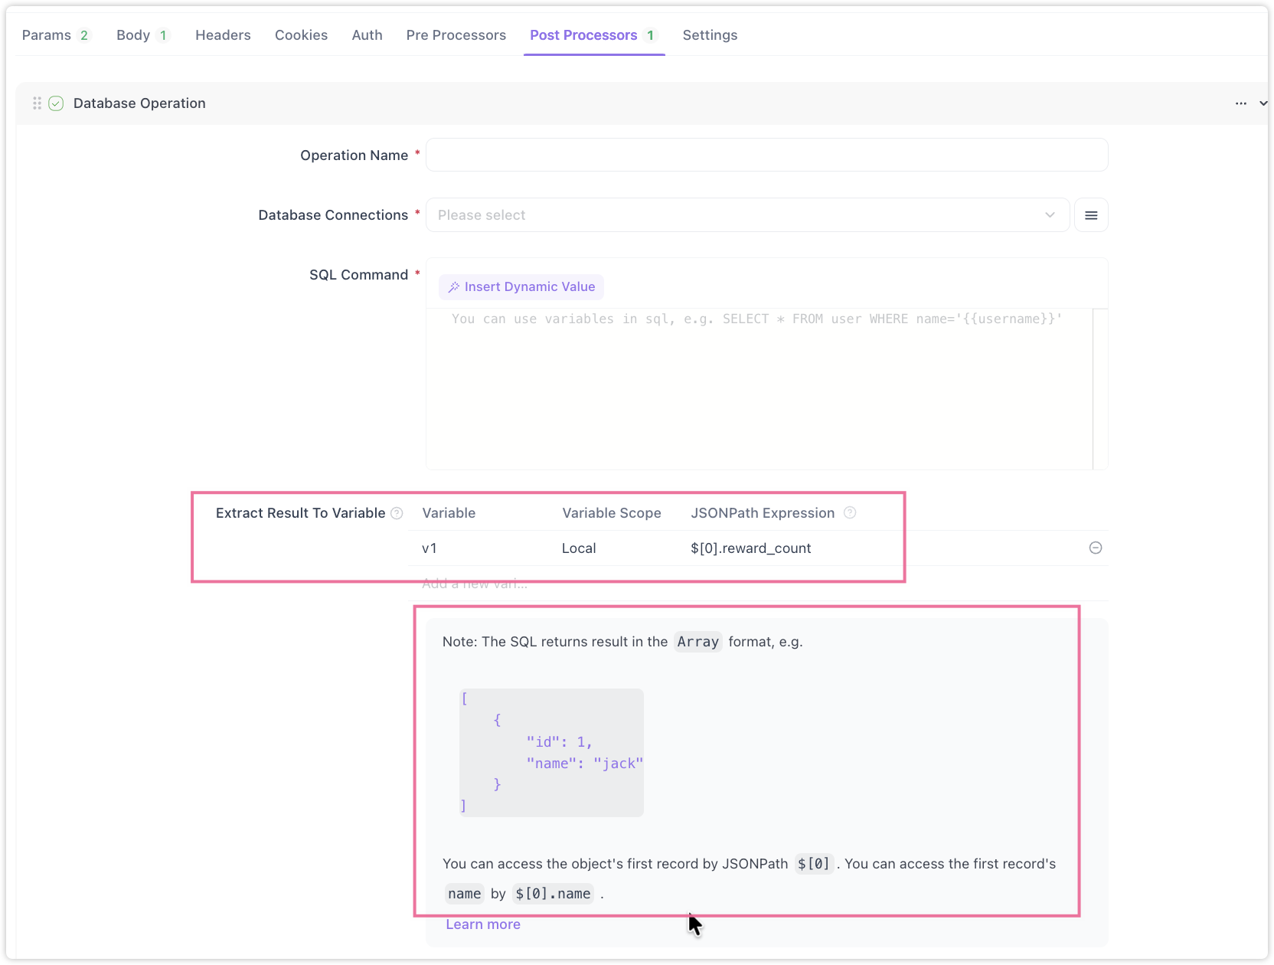1274x965 pixels.
Task: Open the Settings tab
Action: 710,35
